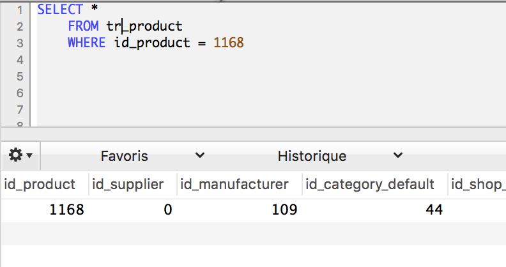Sort by id_supplier column header
Viewport: 506px width, 267px height.
coord(128,185)
